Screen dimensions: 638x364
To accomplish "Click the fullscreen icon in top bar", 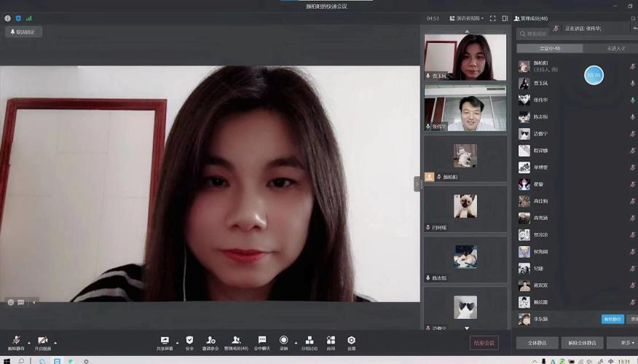I will click(493, 18).
